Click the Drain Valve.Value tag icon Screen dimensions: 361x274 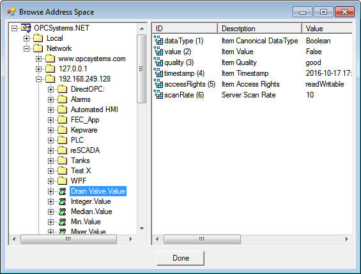63,191
